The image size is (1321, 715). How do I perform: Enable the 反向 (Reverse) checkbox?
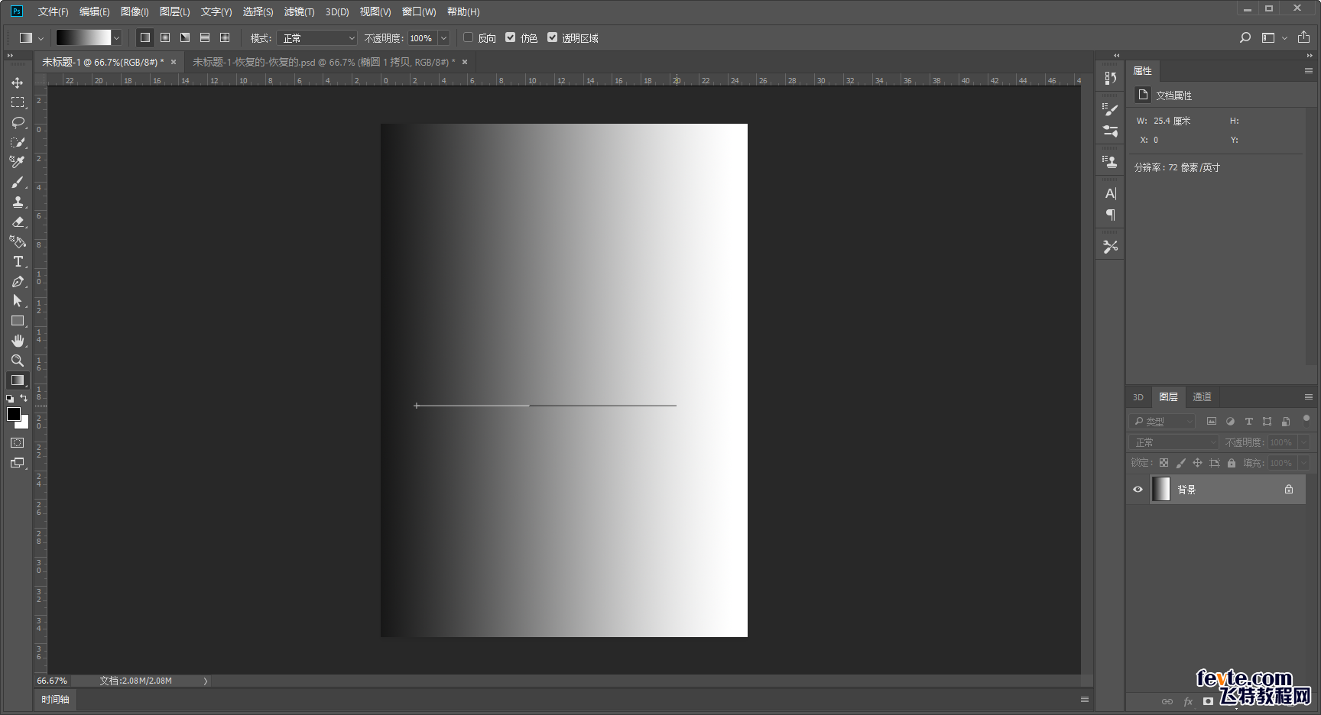point(469,37)
